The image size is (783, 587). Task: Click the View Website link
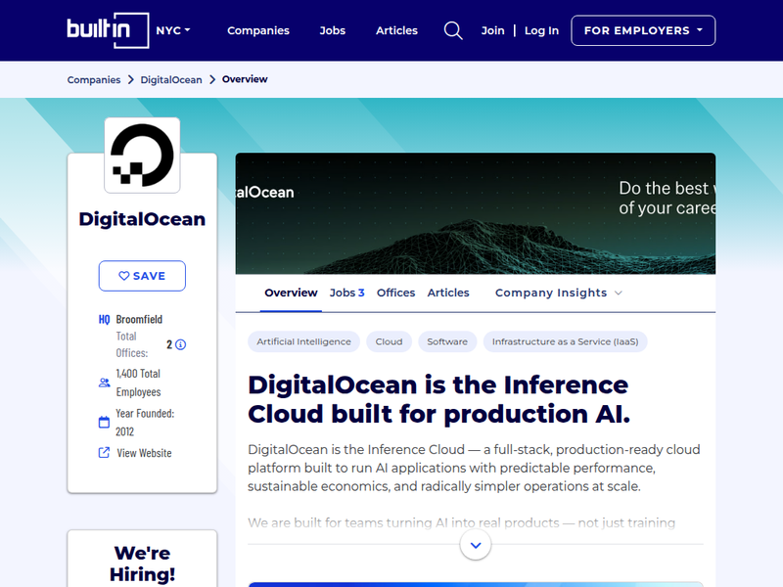pos(144,453)
